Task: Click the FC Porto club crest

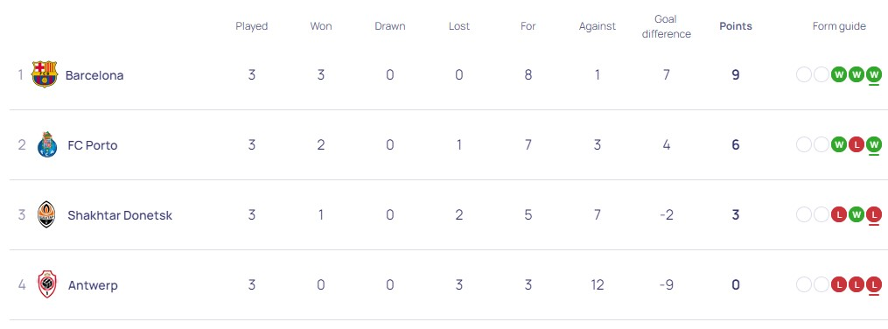Action: point(47,145)
